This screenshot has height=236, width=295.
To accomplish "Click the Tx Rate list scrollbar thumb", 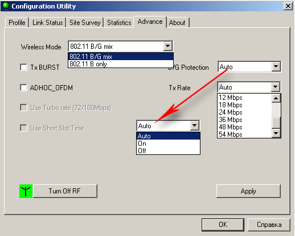I will 276,123.
